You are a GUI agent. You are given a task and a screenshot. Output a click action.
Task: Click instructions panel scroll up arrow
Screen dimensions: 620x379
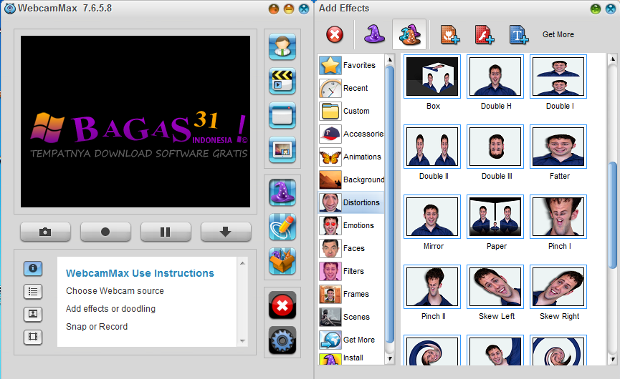coord(242,263)
